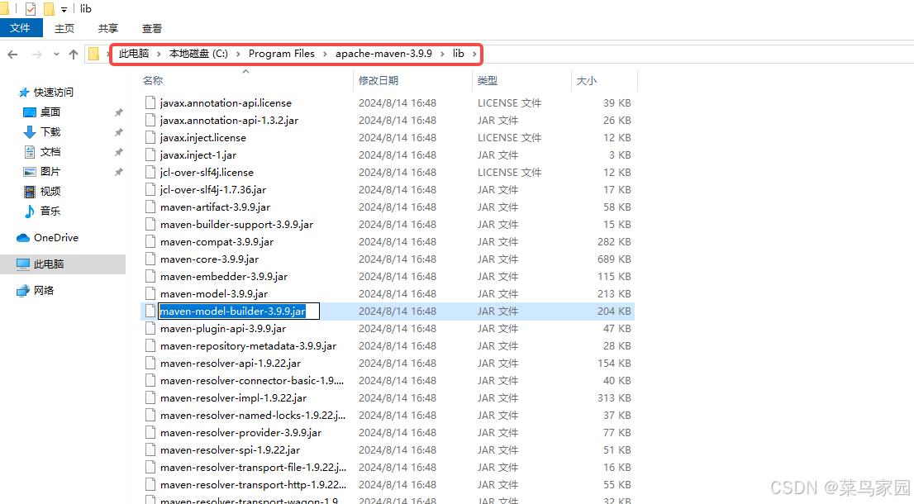Unpin 桌面 using its pin icon
This screenshot has width=914, height=504.
click(118, 112)
